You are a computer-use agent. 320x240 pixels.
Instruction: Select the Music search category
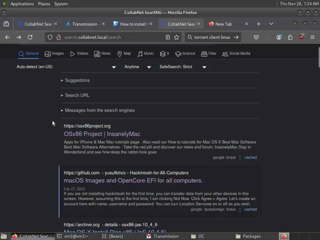tap(145, 53)
